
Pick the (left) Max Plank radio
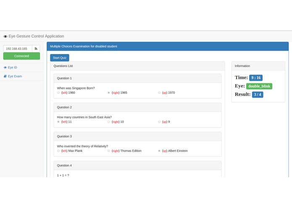[x=58, y=151]
